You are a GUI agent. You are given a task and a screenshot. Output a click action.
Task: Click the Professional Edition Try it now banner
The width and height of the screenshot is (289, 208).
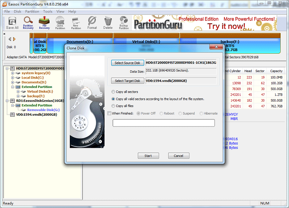205,23
